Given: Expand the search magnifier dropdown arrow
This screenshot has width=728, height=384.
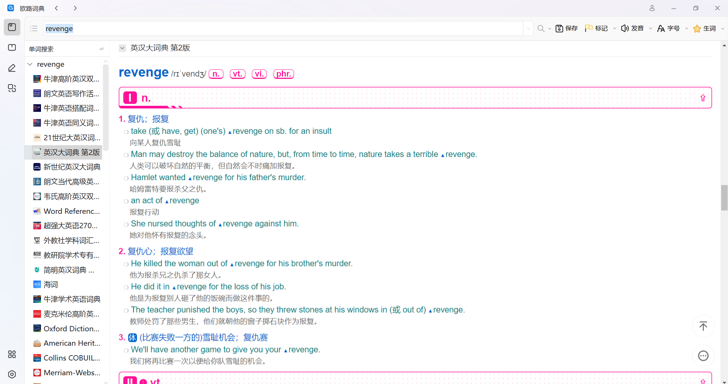Looking at the screenshot, I should click(x=550, y=29).
